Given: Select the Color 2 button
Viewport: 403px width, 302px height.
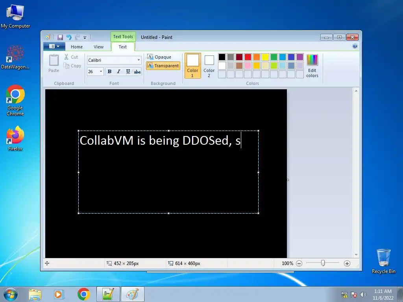Looking at the screenshot, I should (x=209, y=66).
